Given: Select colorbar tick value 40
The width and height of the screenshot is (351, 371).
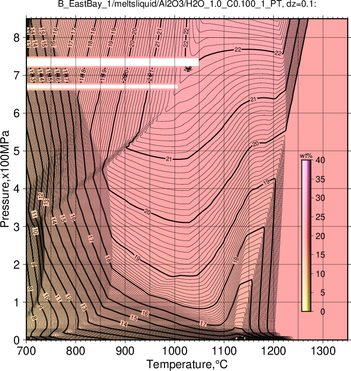Looking at the screenshot, I should tap(320, 160).
